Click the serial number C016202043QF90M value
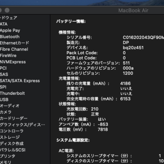The height and width of the screenshot is (164, 164). coord(143,37)
